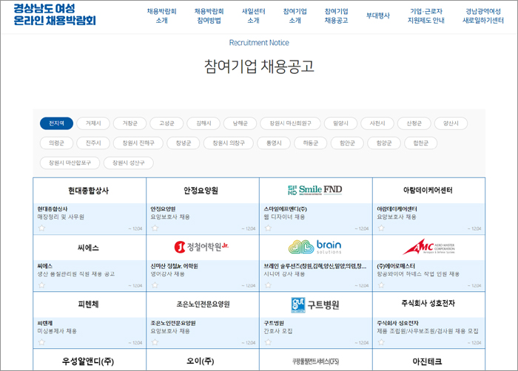518x371 pixels.
Task: Star the 씨에스 quality control posting
Action: (41, 285)
